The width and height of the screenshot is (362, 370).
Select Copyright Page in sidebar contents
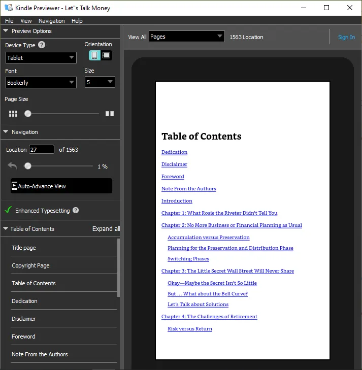coord(64,265)
